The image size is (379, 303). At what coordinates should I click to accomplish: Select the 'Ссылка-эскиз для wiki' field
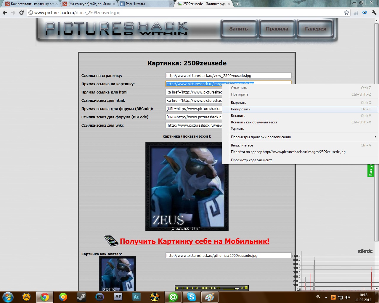click(194, 125)
